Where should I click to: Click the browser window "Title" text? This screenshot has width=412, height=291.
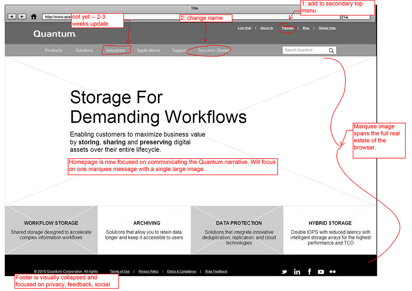pyautogui.click(x=195, y=8)
